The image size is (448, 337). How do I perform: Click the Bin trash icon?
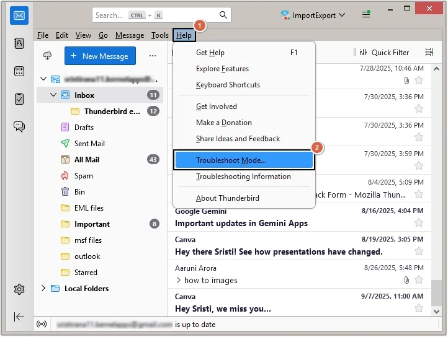coord(65,192)
